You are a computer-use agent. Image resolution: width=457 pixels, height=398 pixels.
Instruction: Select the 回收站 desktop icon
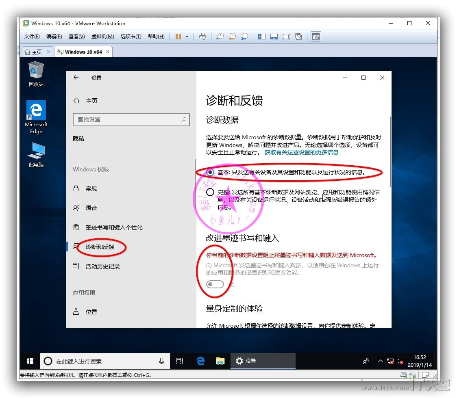36,74
